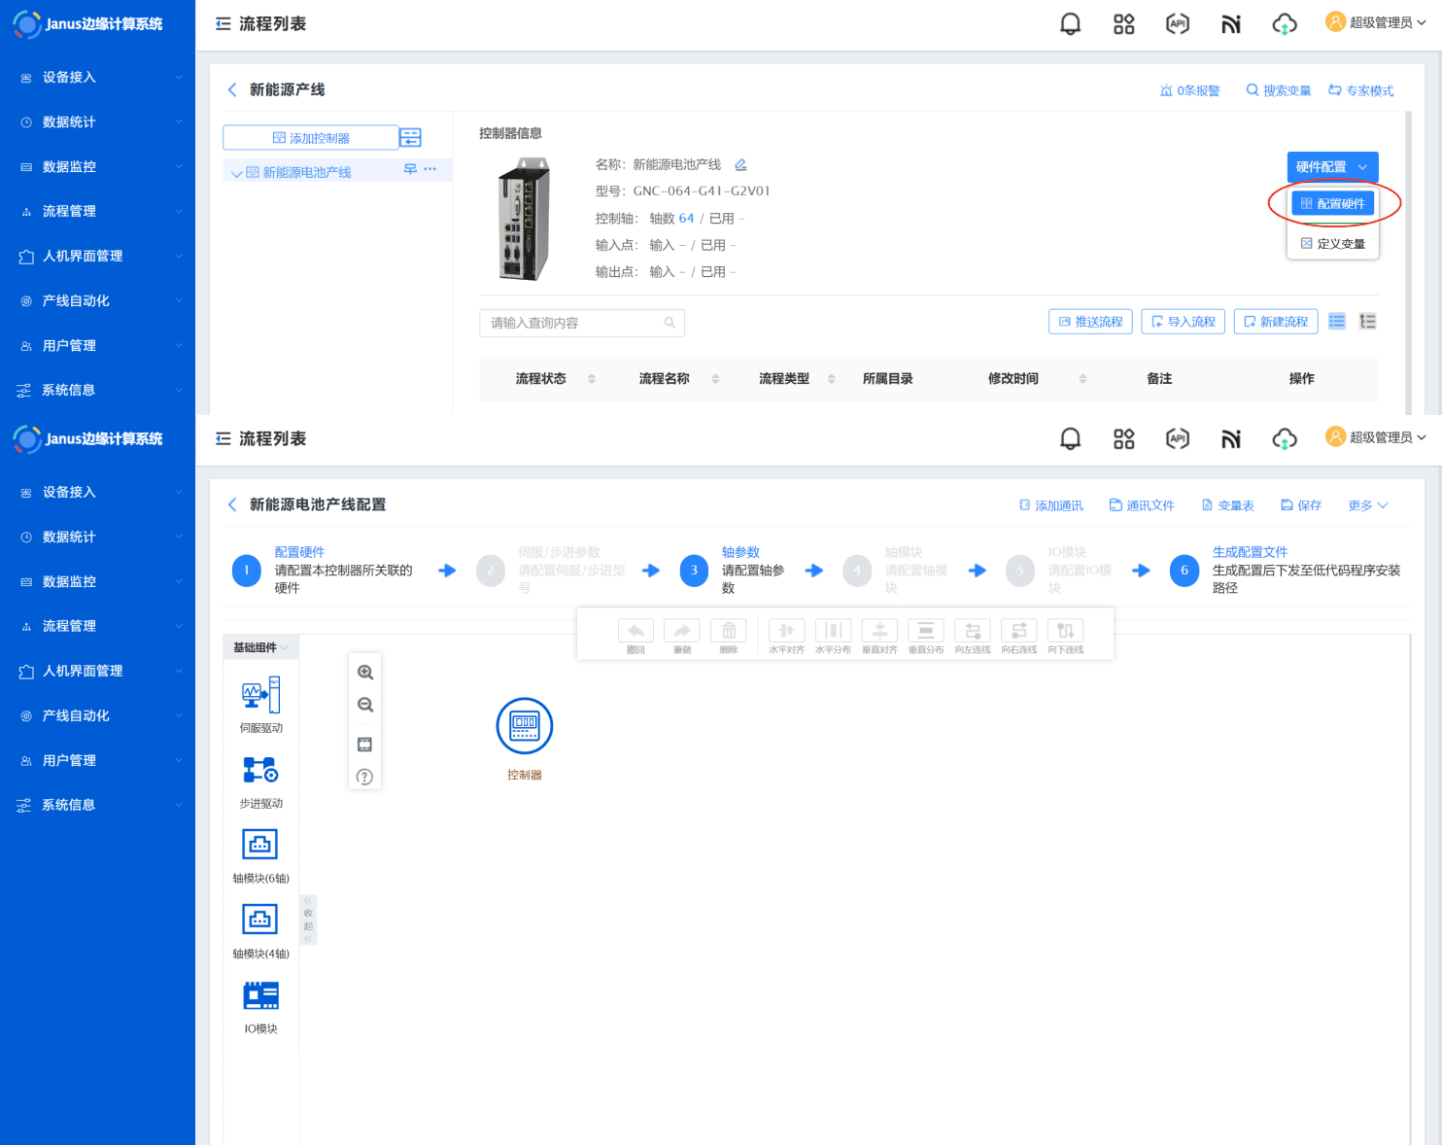Collapse the 基础组件 section
Image resolution: width=1442 pixels, height=1145 pixels.
(260, 647)
